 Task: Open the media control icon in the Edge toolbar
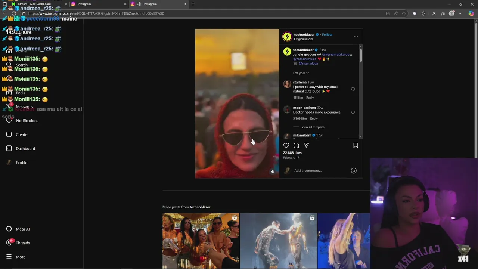click(x=434, y=13)
